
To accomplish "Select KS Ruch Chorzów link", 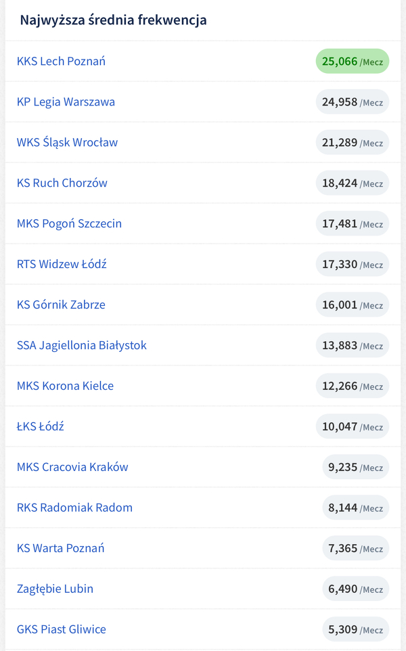I will point(62,183).
